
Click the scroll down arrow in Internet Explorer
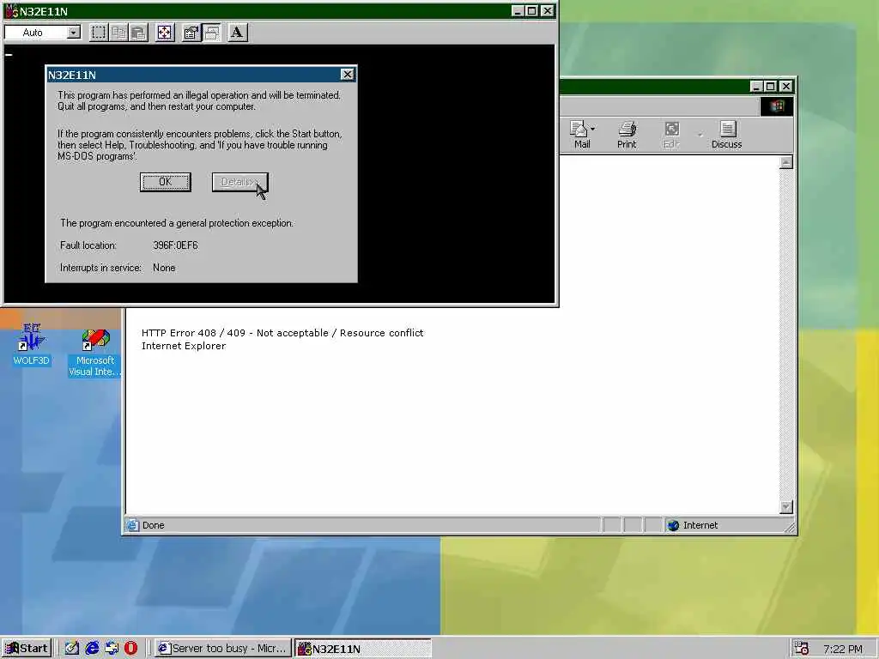pos(786,507)
